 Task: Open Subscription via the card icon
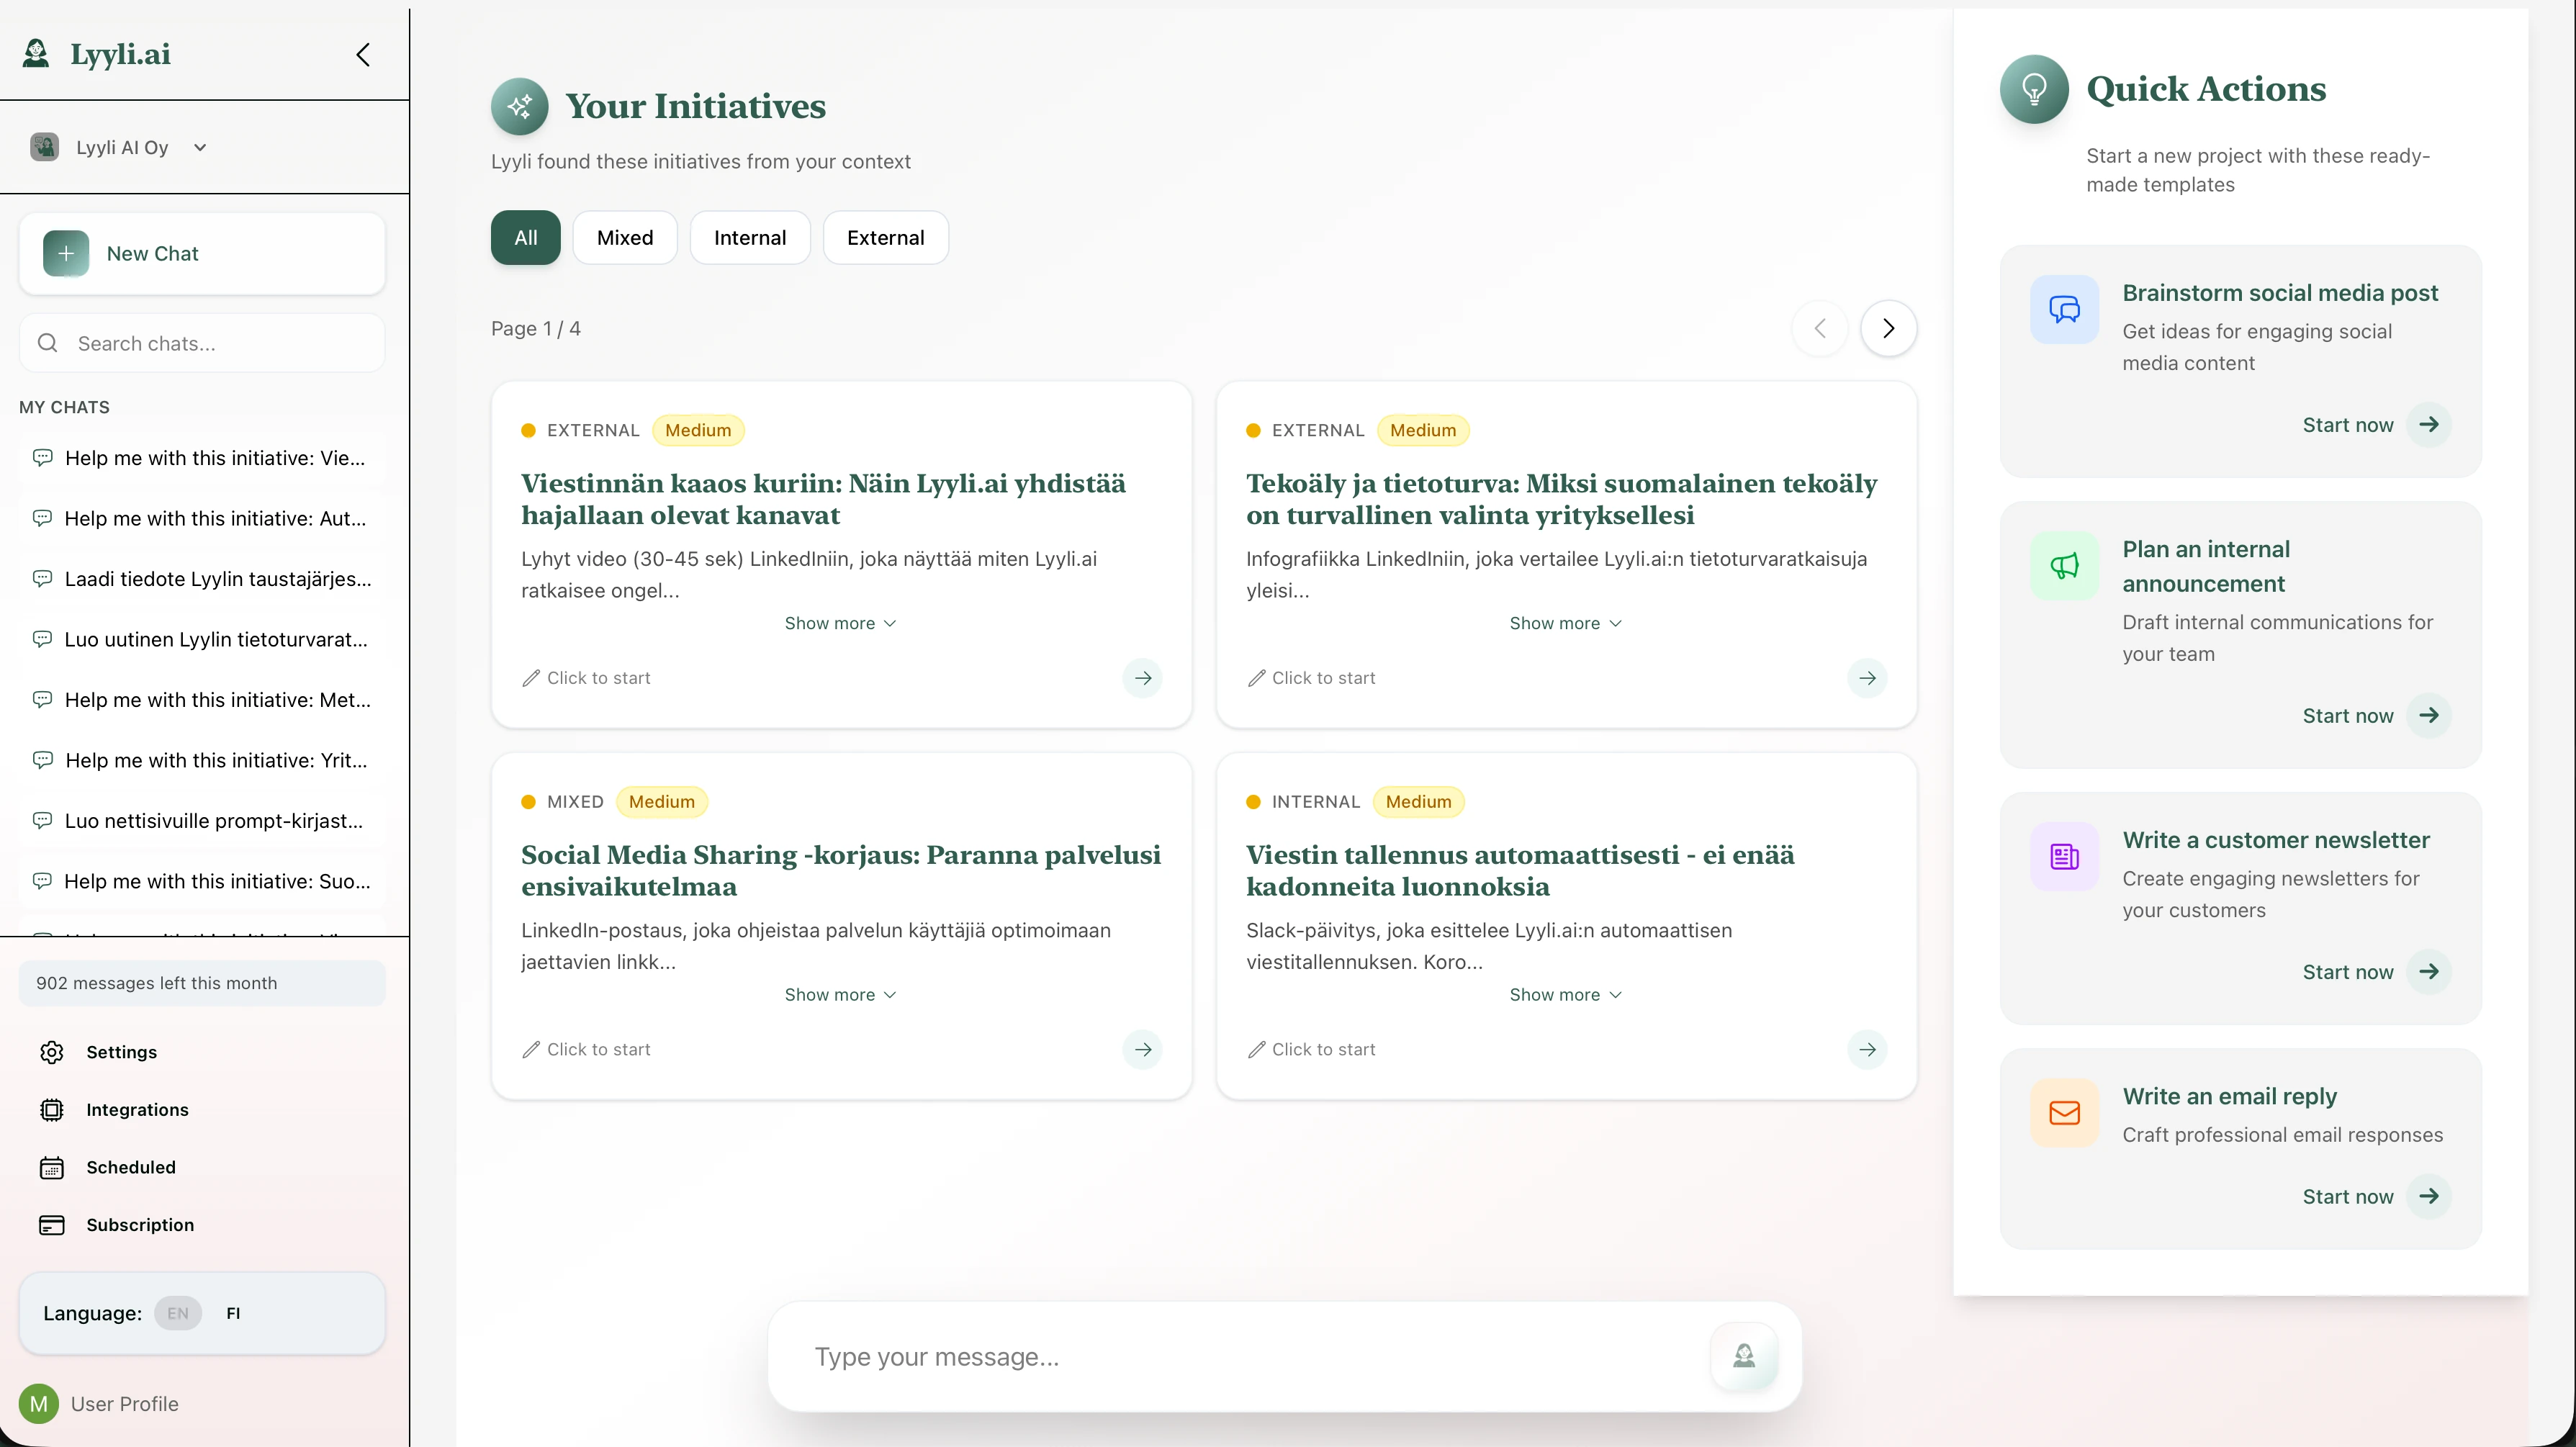tap(52, 1225)
